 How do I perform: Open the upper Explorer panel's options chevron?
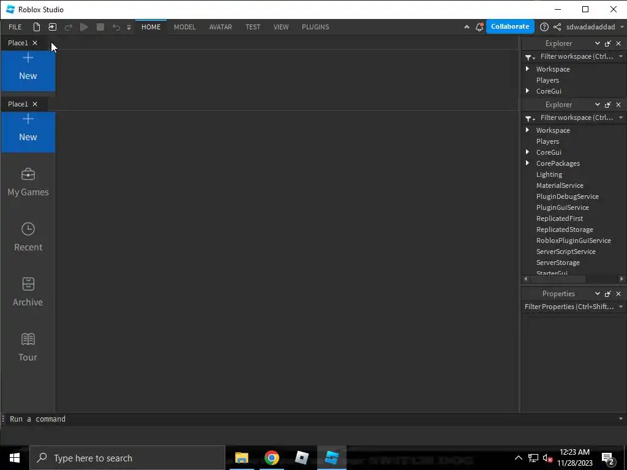click(598, 43)
